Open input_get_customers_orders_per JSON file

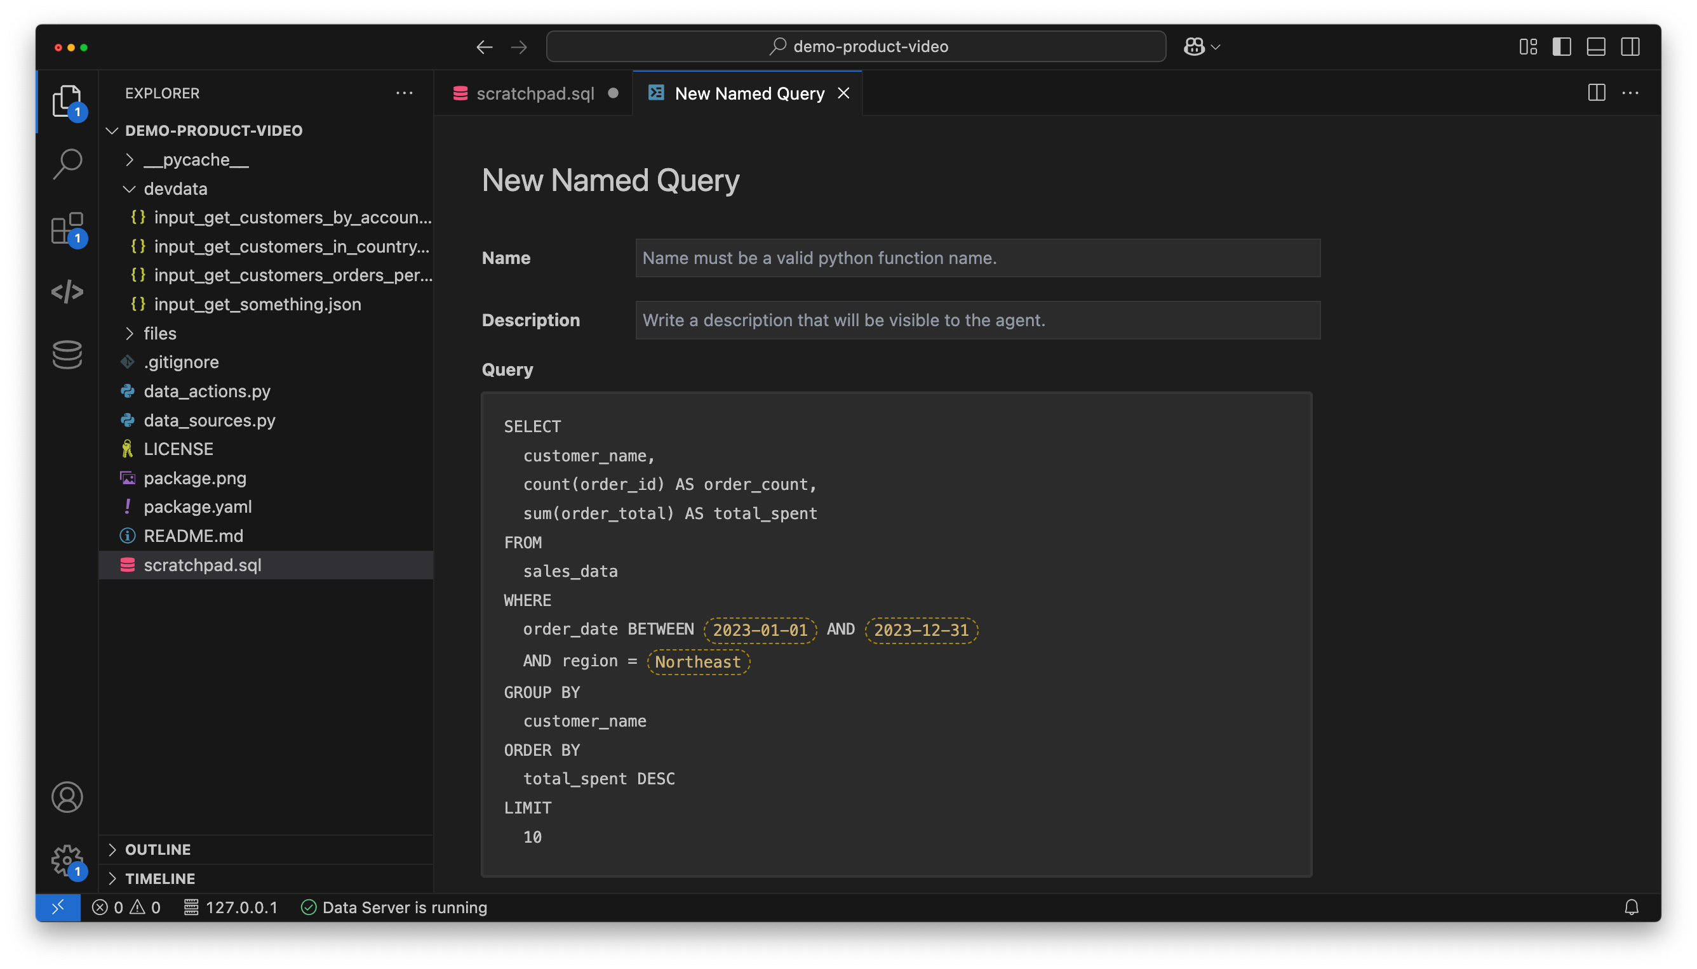coord(266,275)
